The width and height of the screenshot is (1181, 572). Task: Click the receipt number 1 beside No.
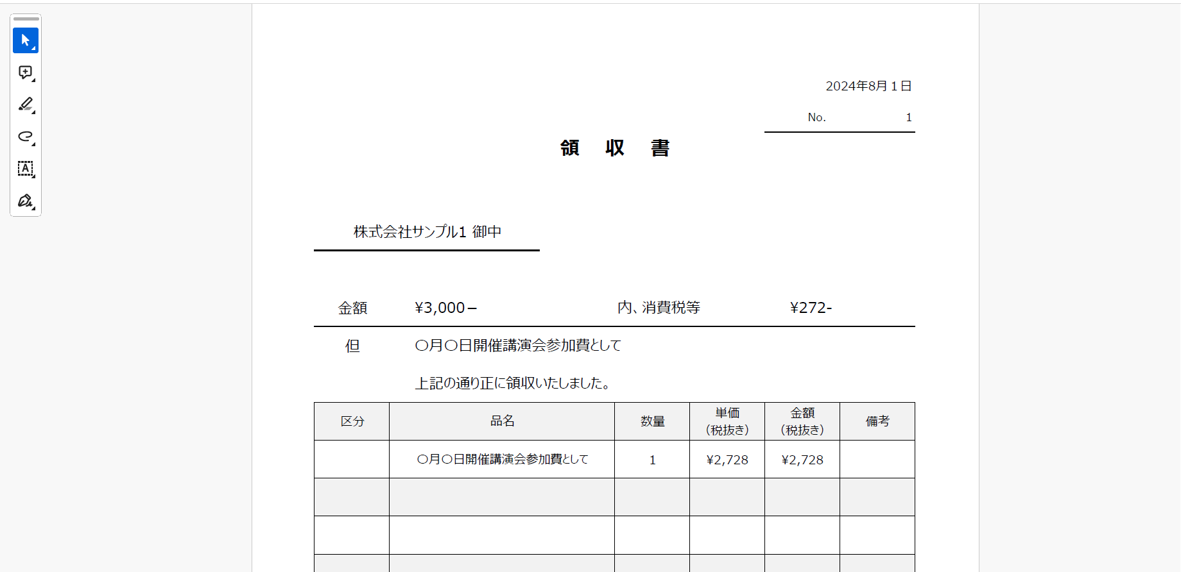[909, 117]
